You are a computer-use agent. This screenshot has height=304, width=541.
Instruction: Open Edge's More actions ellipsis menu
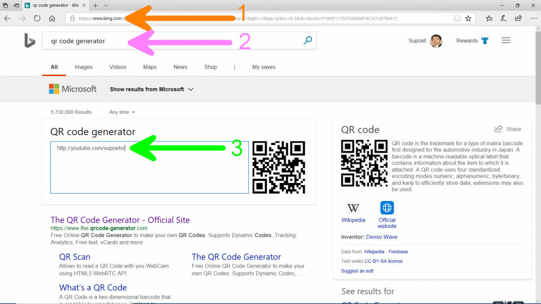click(534, 18)
